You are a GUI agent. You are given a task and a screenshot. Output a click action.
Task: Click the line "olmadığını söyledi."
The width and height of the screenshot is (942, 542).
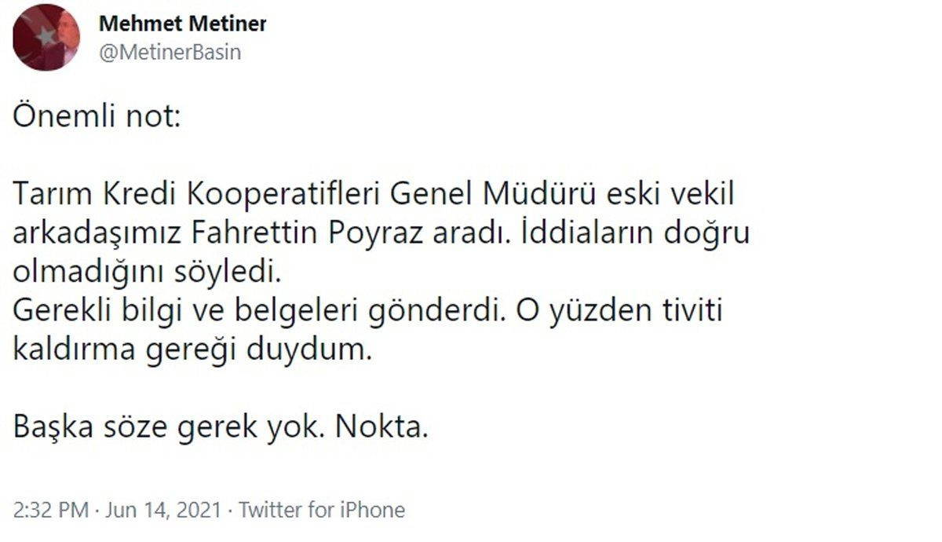[x=146, y=273]
